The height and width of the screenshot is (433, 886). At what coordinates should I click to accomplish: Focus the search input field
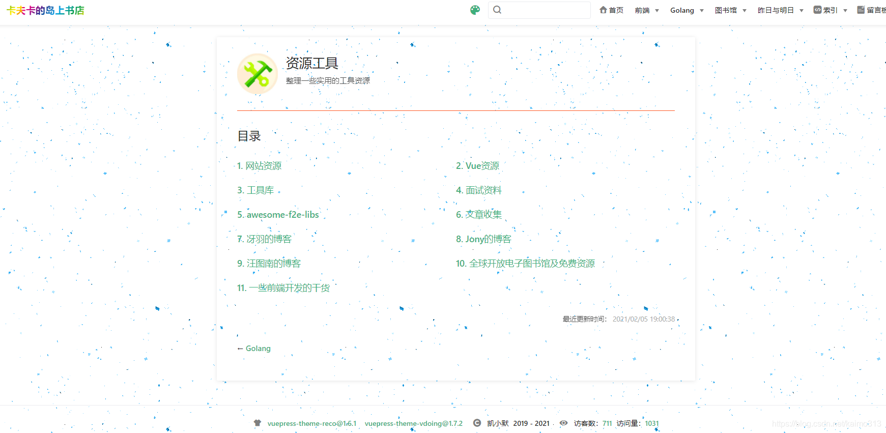point(539,10)
